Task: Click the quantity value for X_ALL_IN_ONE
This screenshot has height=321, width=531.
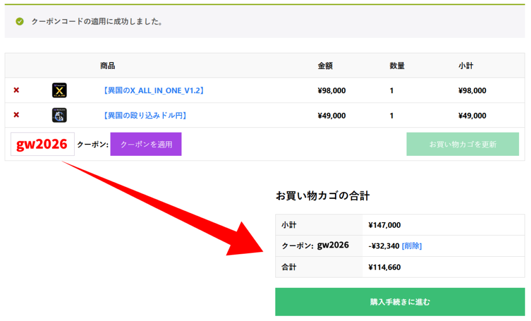Action: (392, 90)
